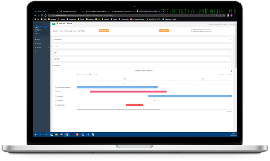Open Visual Studio Code from the taskbar
Viewport: 270px width, 161px height.
click(x=88, y=135)
